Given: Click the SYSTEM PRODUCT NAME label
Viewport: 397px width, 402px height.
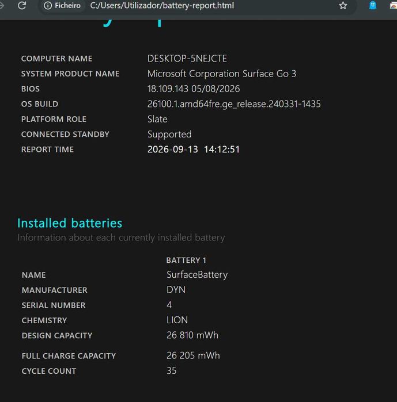Looking at the screenshot, I should (70, 74).
